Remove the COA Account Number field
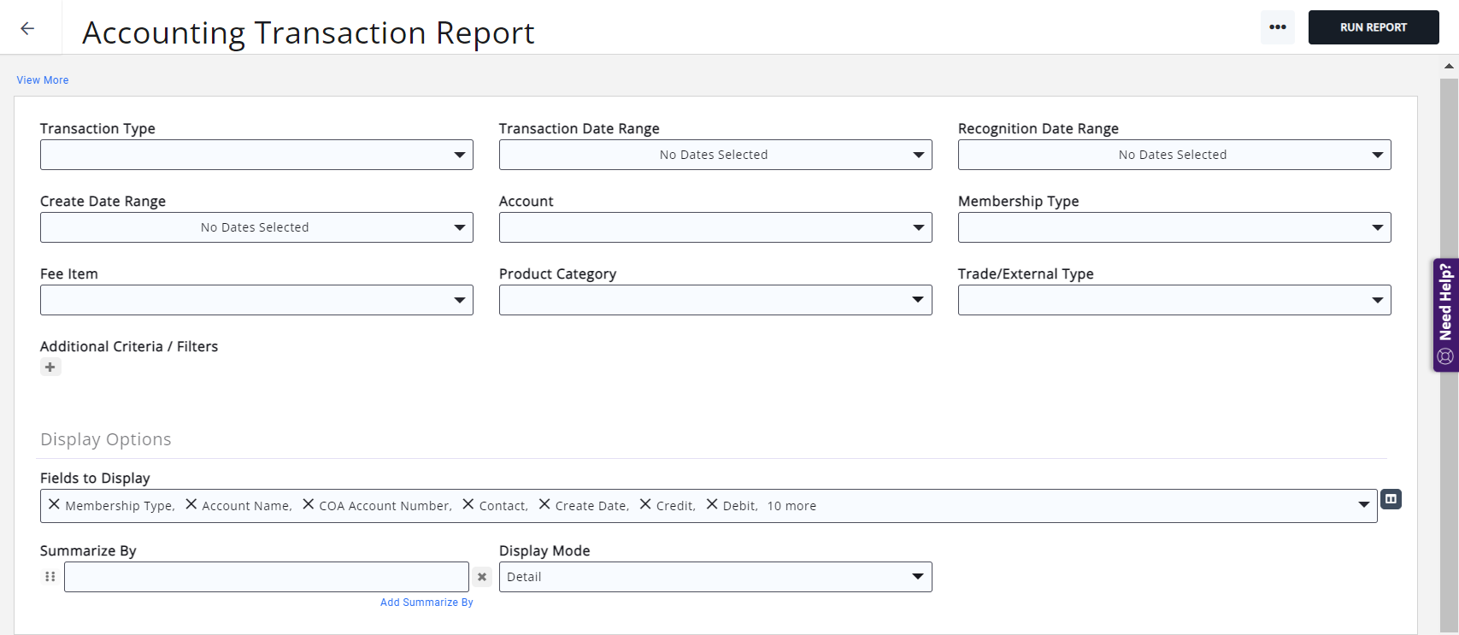This screenshot has height=635, width=1459. coord(309,504)
